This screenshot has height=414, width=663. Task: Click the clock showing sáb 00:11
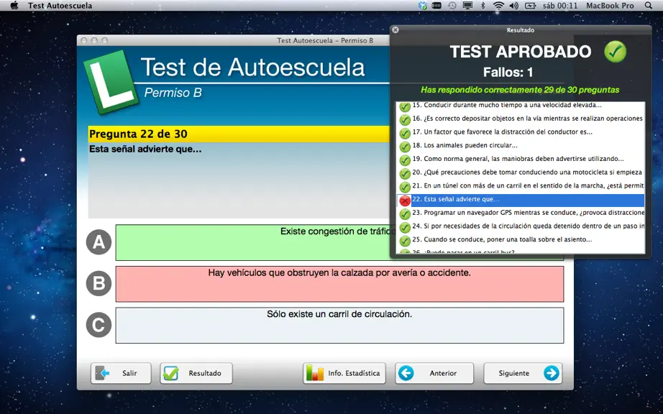tap(560, 6)
